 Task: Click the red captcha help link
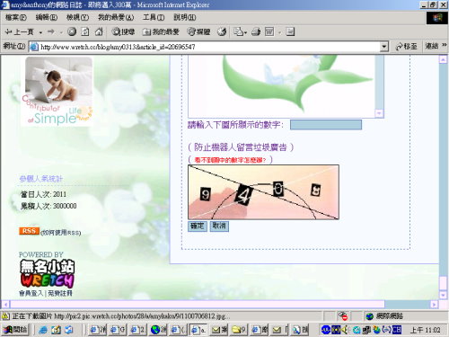(x=230, y=160)
